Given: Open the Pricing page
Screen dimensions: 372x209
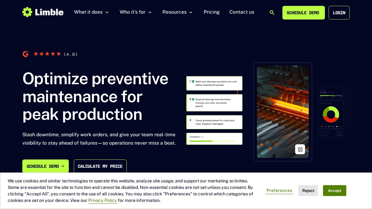Looking at the screenshot, I should click(212, 12).
